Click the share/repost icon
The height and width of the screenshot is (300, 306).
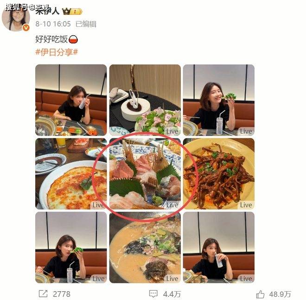coord(43,294)
